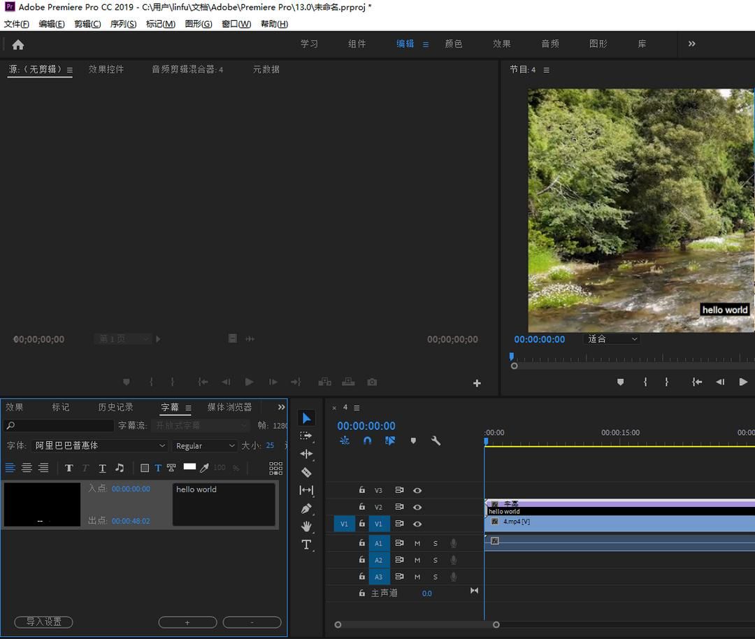Open timeline wrench display settings
The image size is (755, 639).
[x=436, y=440]
